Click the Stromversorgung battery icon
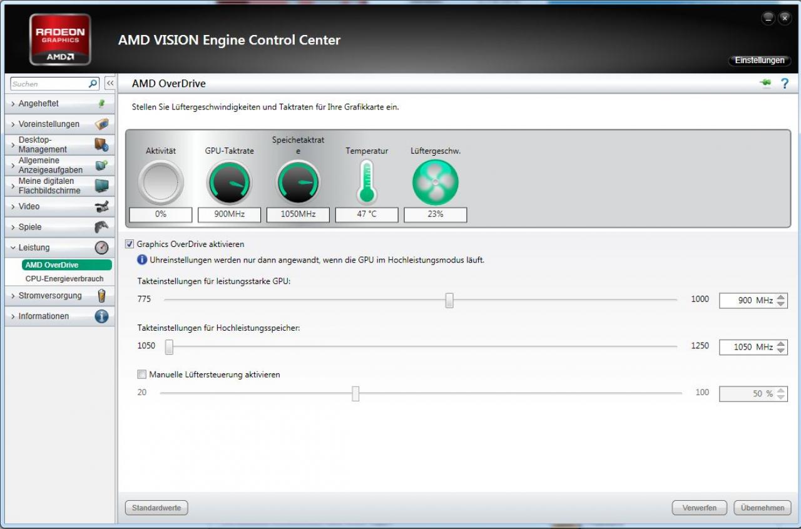Screen dimensions: 801x529 (101, 296)
